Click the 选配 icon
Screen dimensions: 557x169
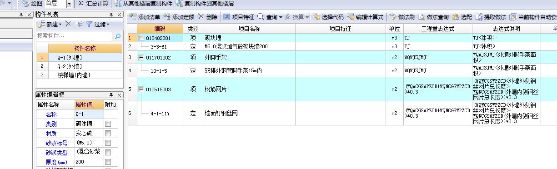click(456, 17)
